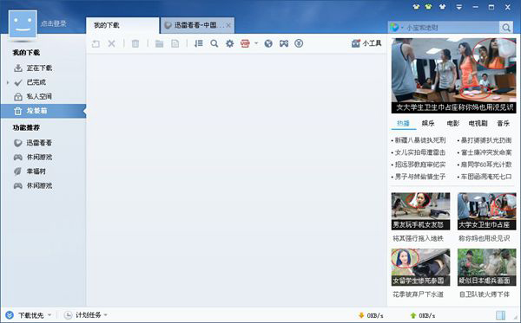Open the game controller toolbar icon
Image resolution: width=521 pixels, height=323 pixels.
[284, 43]
